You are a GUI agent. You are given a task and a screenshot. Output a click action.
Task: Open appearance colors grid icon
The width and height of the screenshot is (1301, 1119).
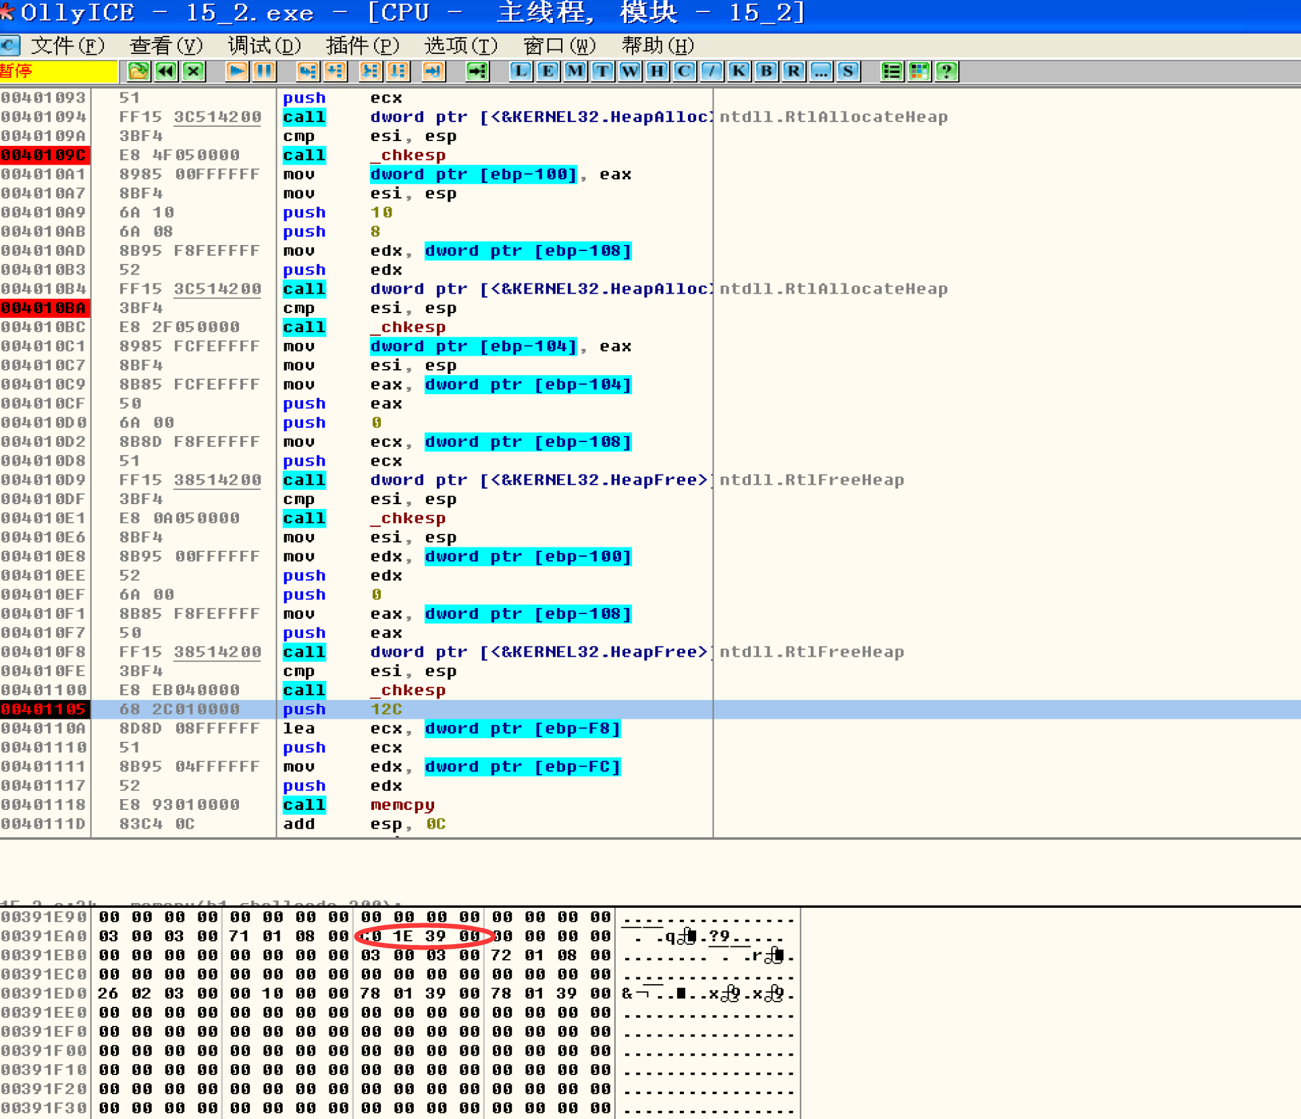(x=919, y=72)
